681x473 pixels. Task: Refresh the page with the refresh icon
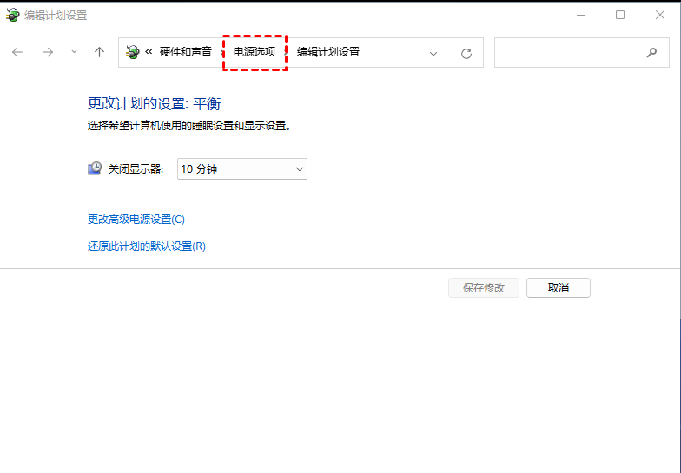click(x=466, y=54)
